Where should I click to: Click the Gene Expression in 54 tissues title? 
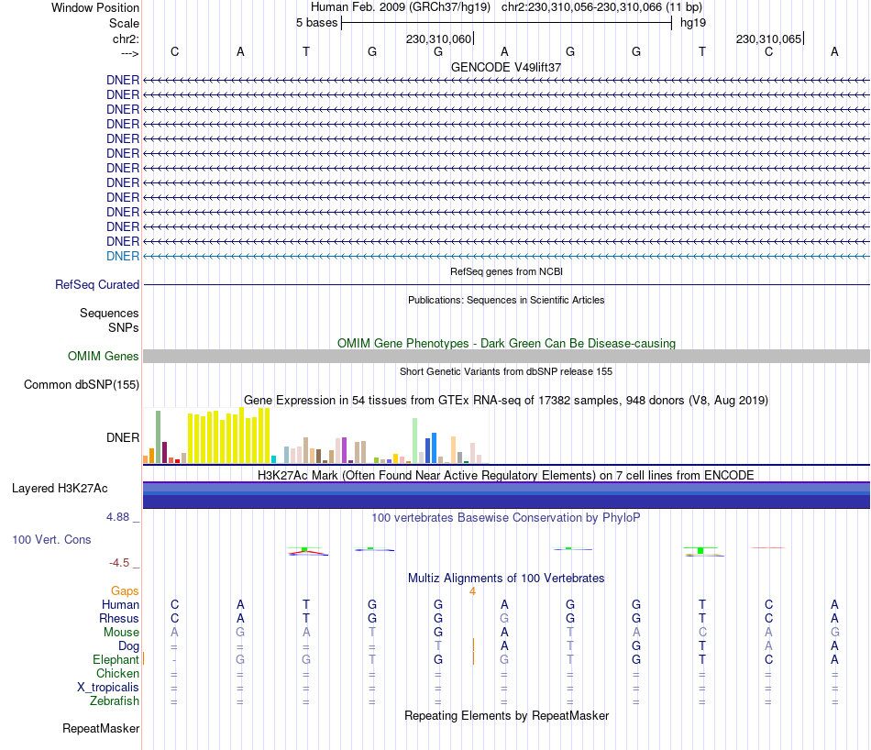(506, 400)
